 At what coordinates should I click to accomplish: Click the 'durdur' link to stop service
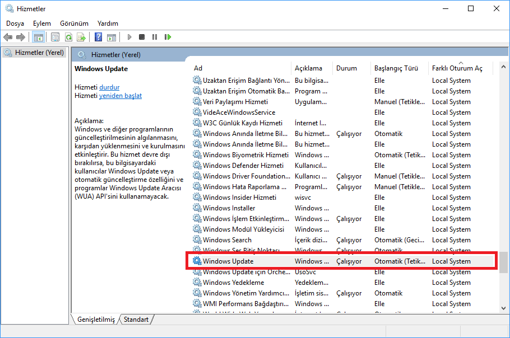pyautogui.click(x=109, y=87)
